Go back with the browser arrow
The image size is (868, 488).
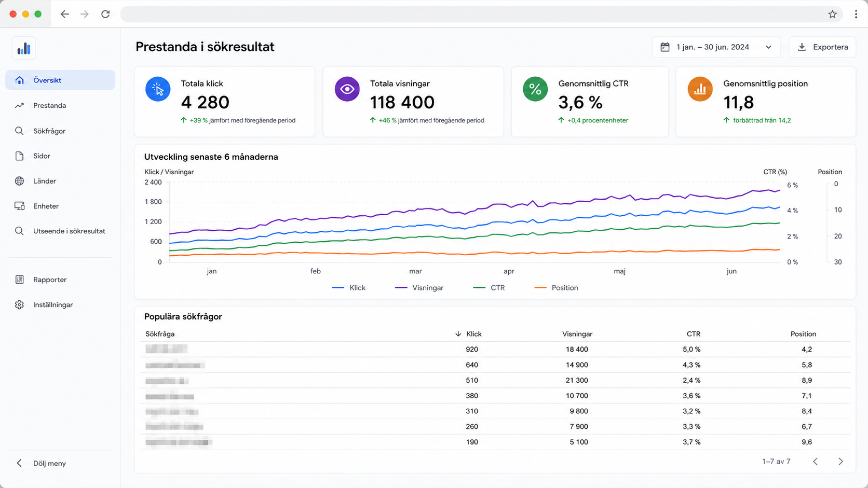point(64,14)
